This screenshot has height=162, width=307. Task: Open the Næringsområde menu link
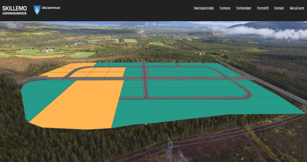pyautogui.click(x=204, y=8)
